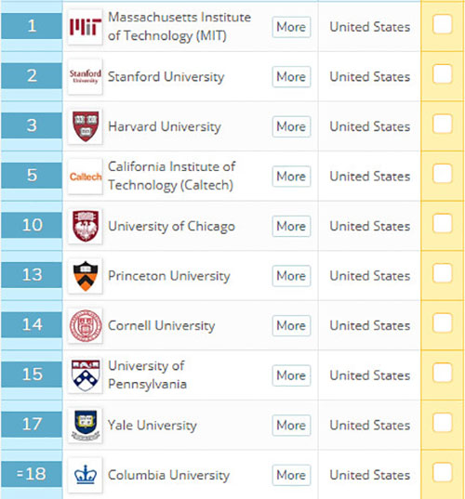Check the compare box for Harvard University

[x=443, y=124]
